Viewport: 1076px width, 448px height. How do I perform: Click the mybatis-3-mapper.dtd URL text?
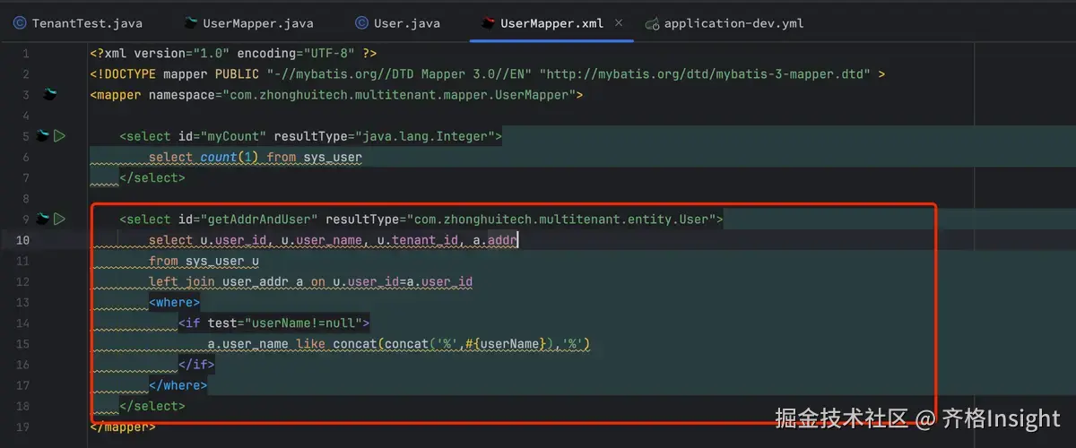[706, 73]
